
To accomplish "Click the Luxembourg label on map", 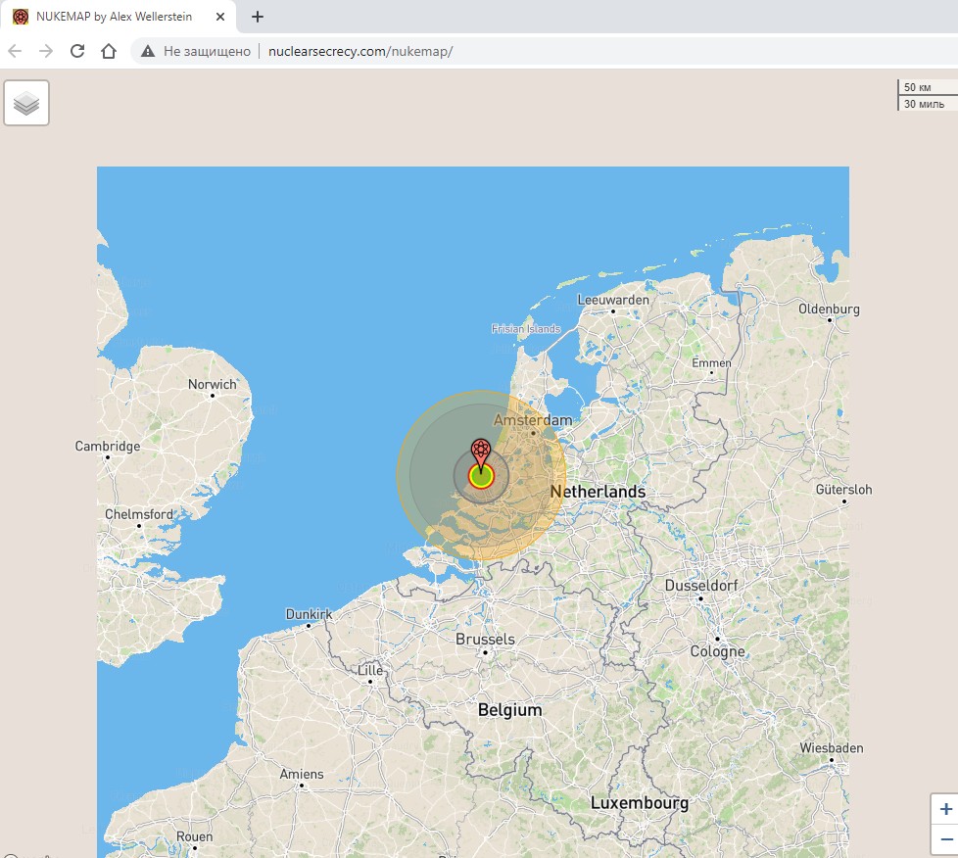I will coord(639,803).
